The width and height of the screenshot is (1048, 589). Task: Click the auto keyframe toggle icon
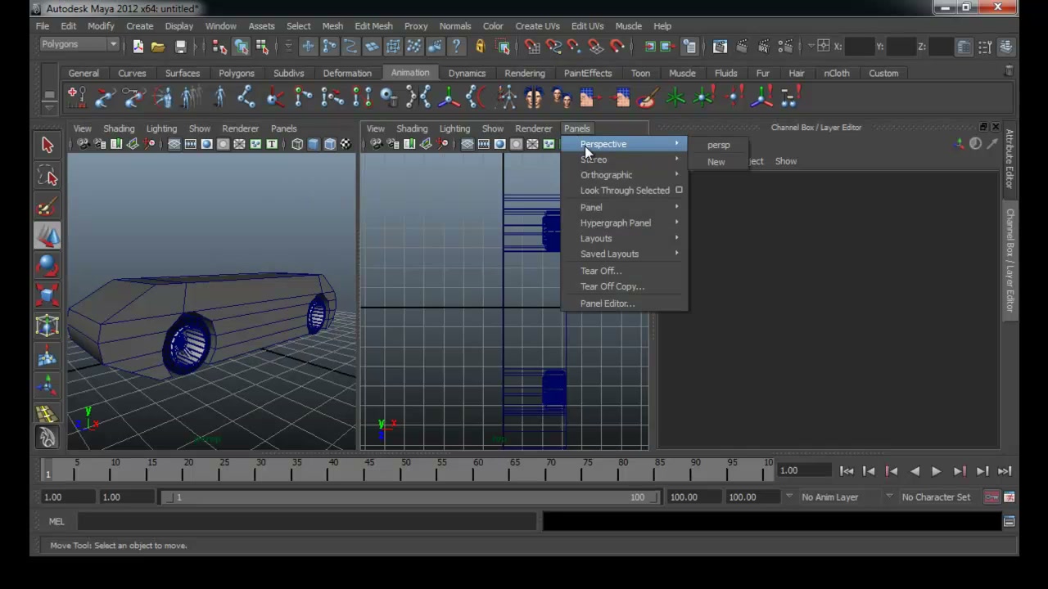click(992, 497)
